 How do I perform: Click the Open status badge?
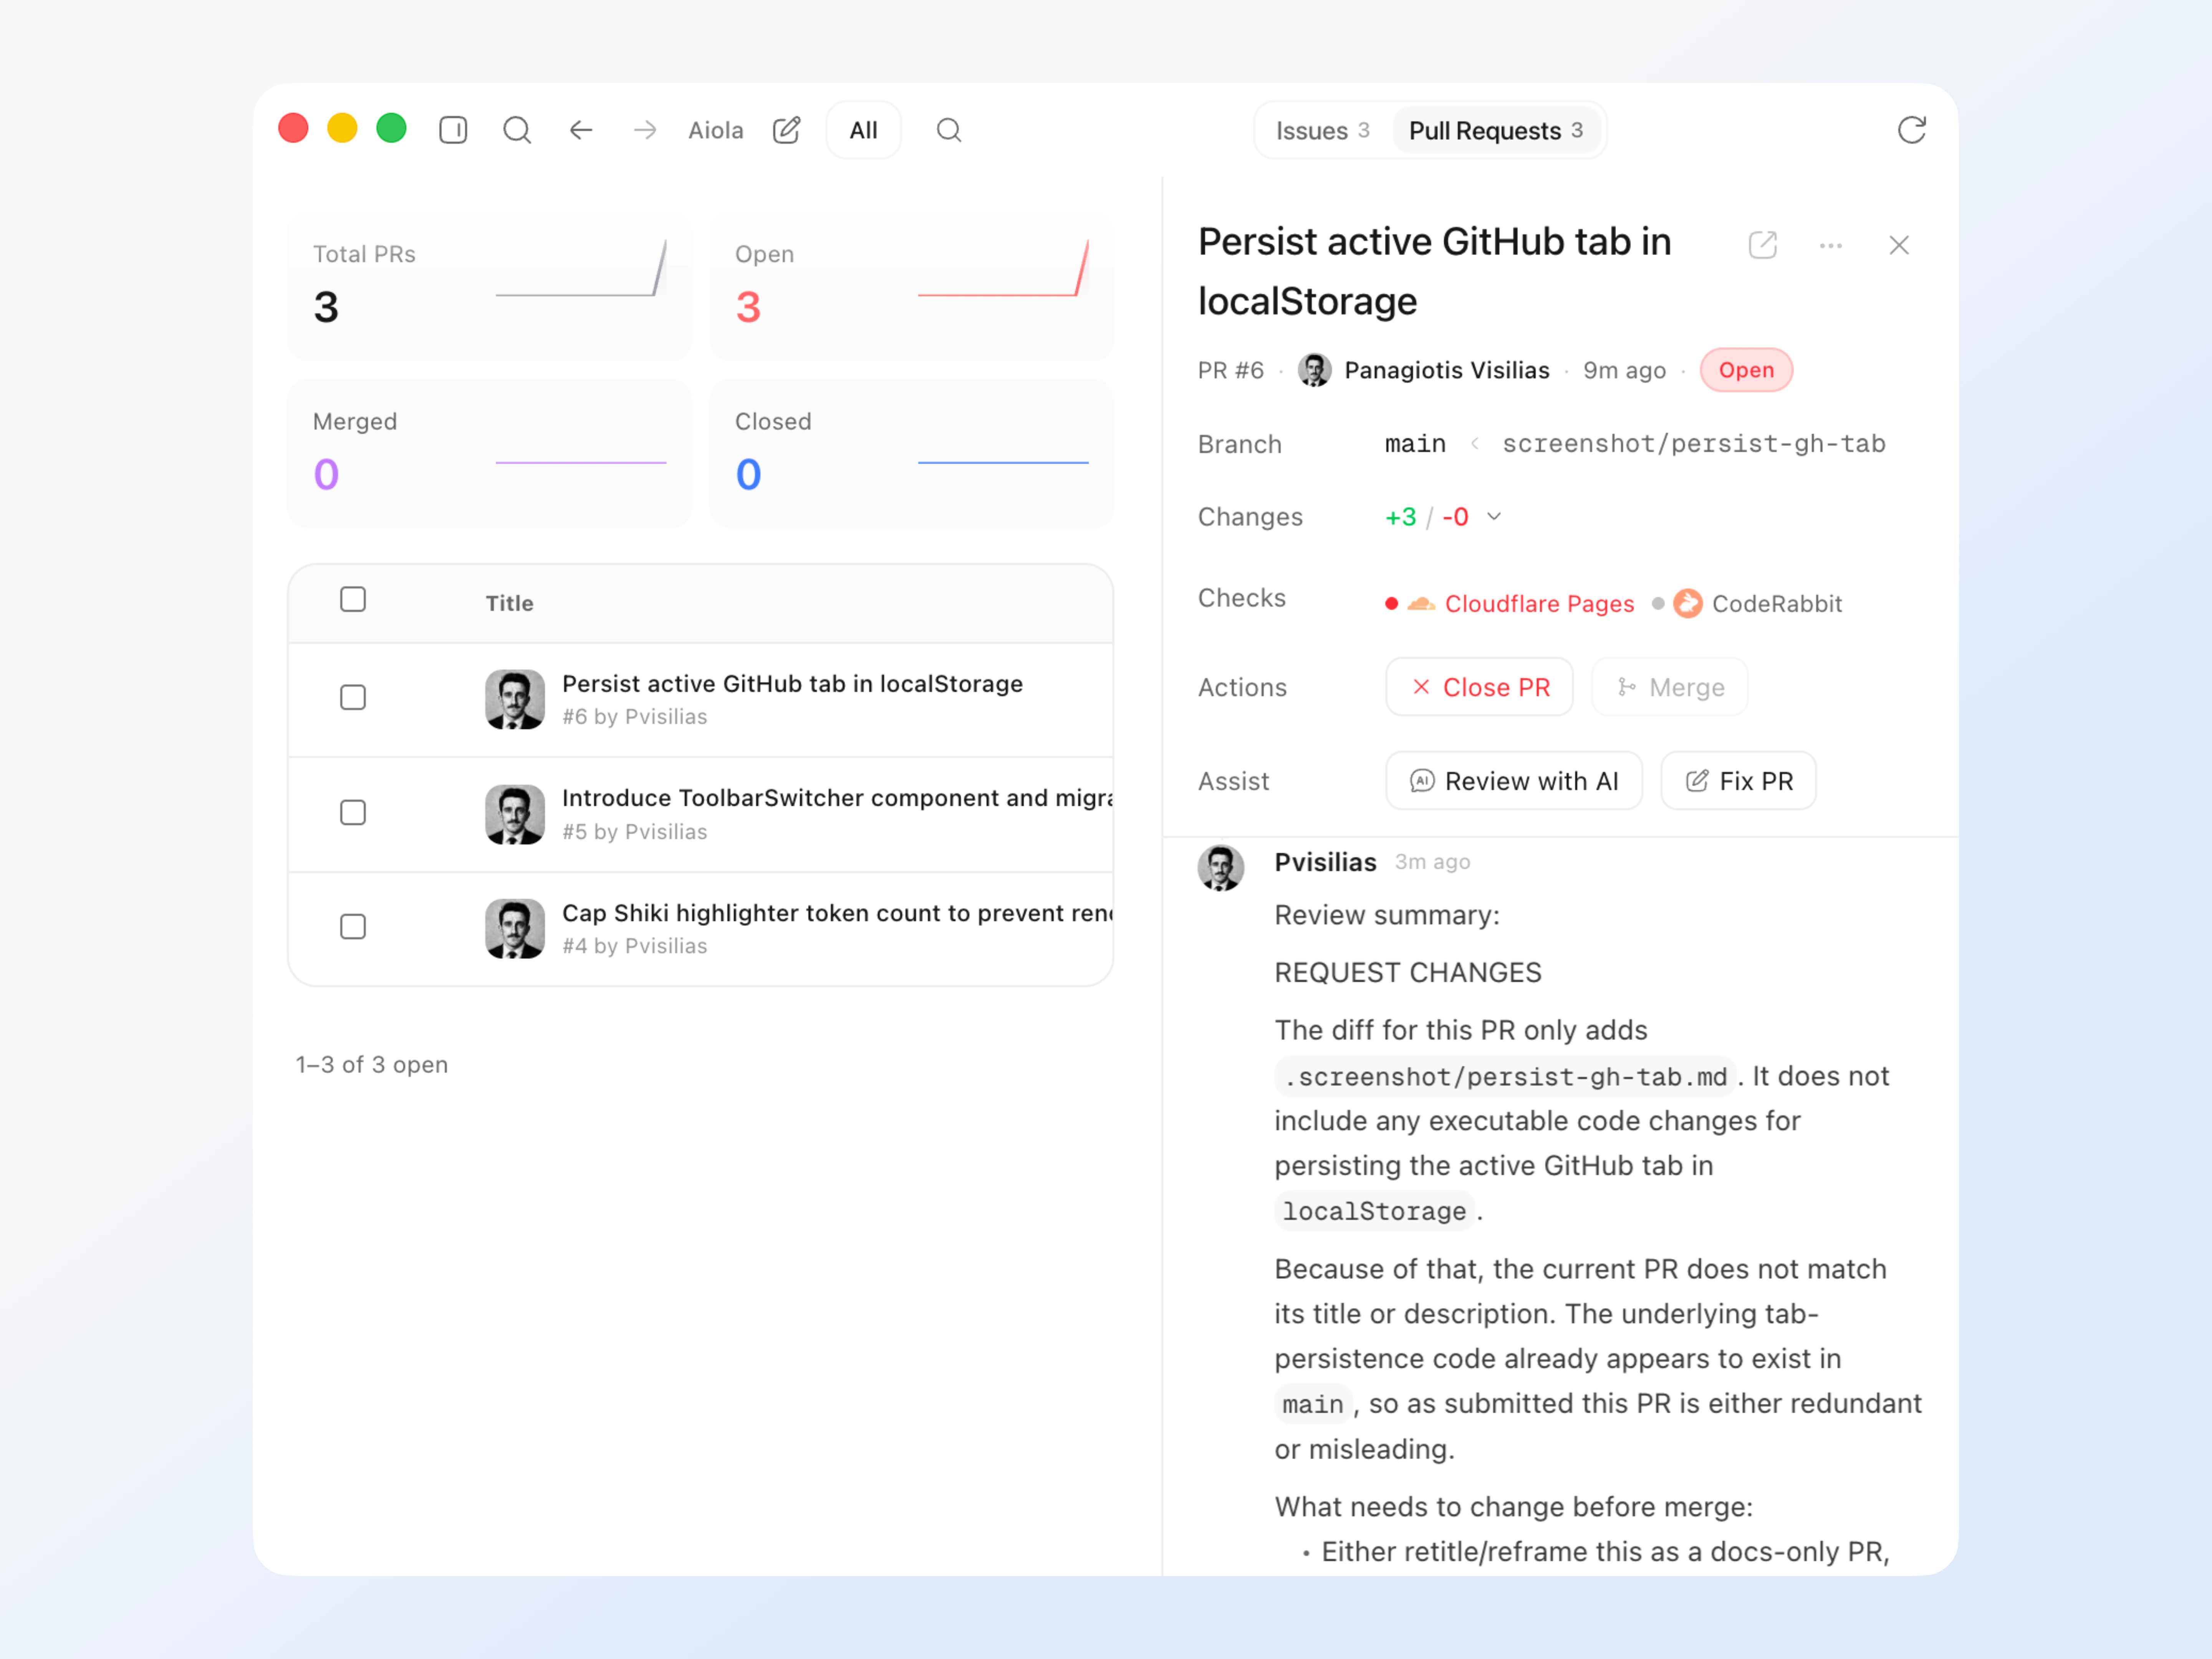(x=1746, y=370)
